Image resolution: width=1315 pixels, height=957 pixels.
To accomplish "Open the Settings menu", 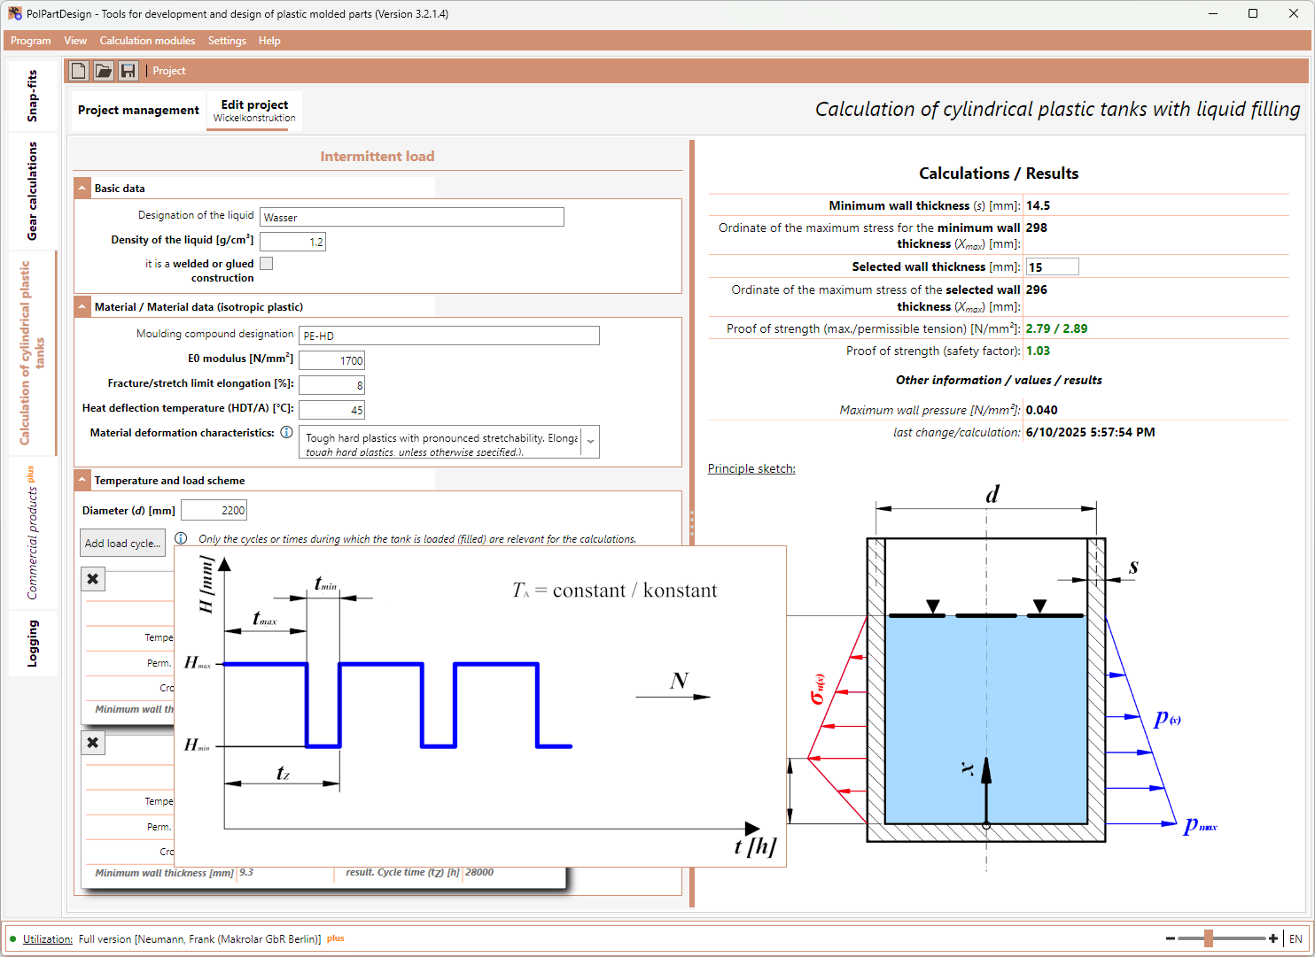I will [227, 41].
